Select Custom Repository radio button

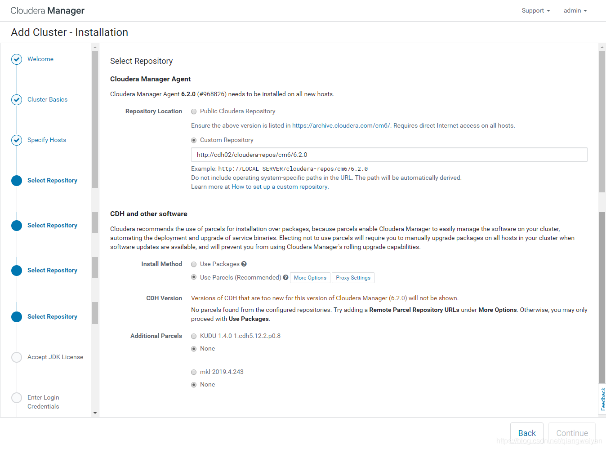point(194,140)
